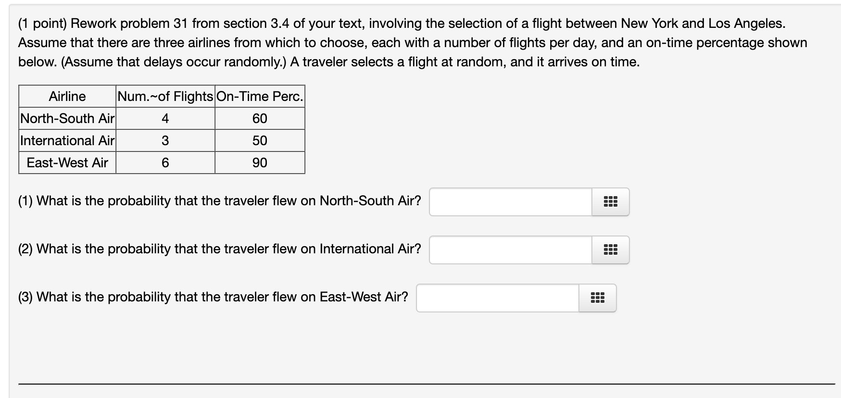Image resolution: width=841 pixels, height=398 pixels.
Task: Click the keypad icon beside the North-South Air answer
Action: pos(610,202)
